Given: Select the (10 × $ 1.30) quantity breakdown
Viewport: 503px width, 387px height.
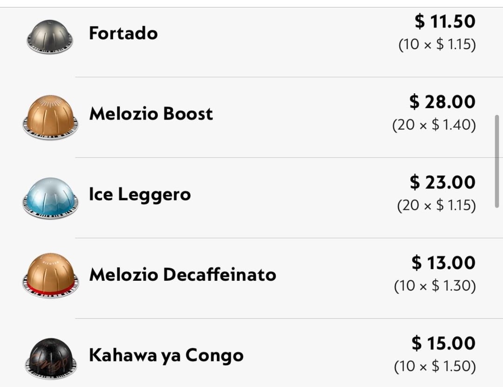Looking at the screenshot, I should pyautogui.click(x=435, y=286).
